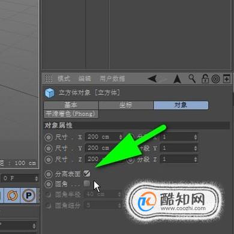Open the magnifier search icon

tap(192, 79)
